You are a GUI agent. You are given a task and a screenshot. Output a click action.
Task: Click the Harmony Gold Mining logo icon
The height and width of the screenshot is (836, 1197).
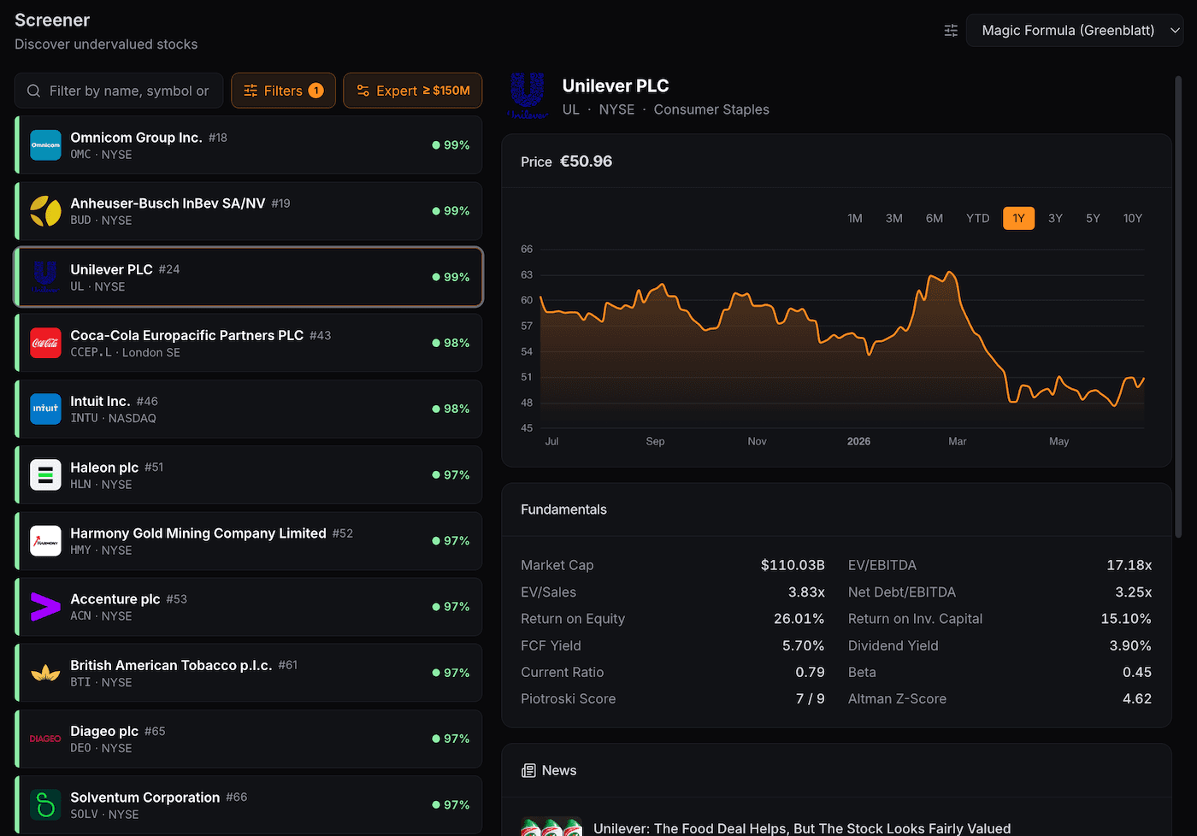click(x=45, y=541)
